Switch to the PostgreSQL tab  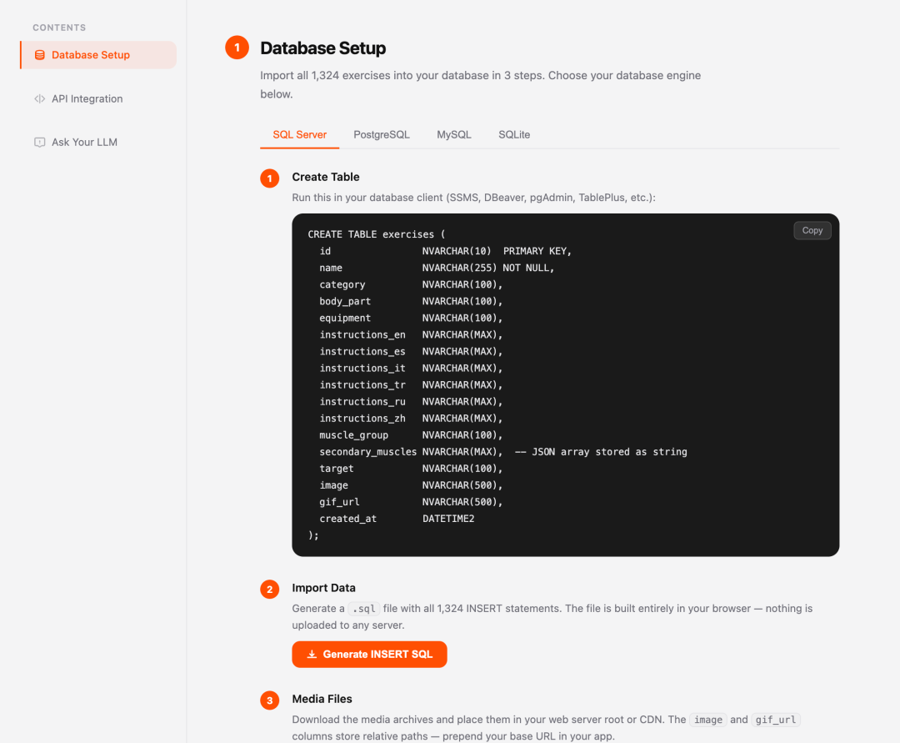382,134
